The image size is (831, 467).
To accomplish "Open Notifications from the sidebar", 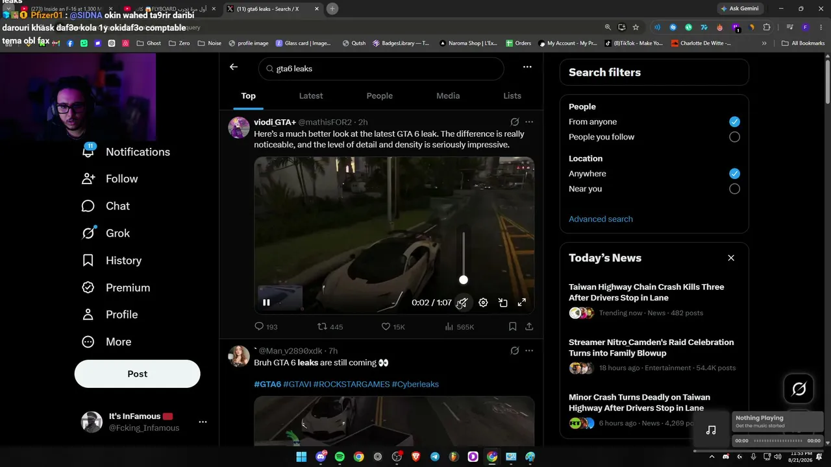I will pyautogui.click(x=126, y=152).
